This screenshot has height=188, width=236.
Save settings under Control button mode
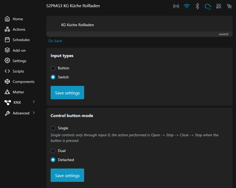coord(67,175)
